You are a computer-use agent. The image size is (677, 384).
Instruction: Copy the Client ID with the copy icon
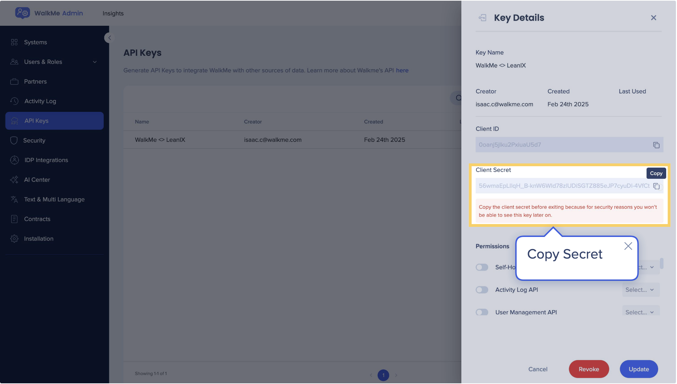click(656, 145)
